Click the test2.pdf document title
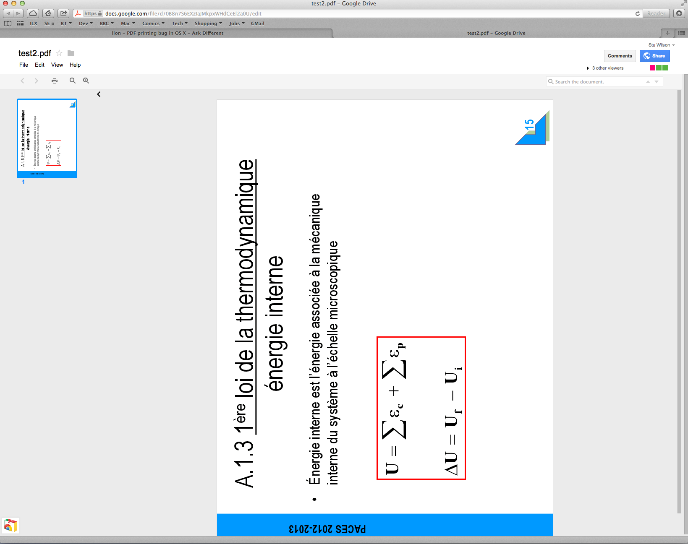 (35, 53)
